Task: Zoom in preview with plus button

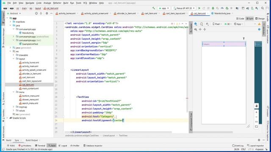Action: (257, 112)
